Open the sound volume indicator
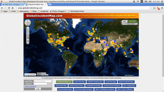164x92 pixels. [150, 1]
